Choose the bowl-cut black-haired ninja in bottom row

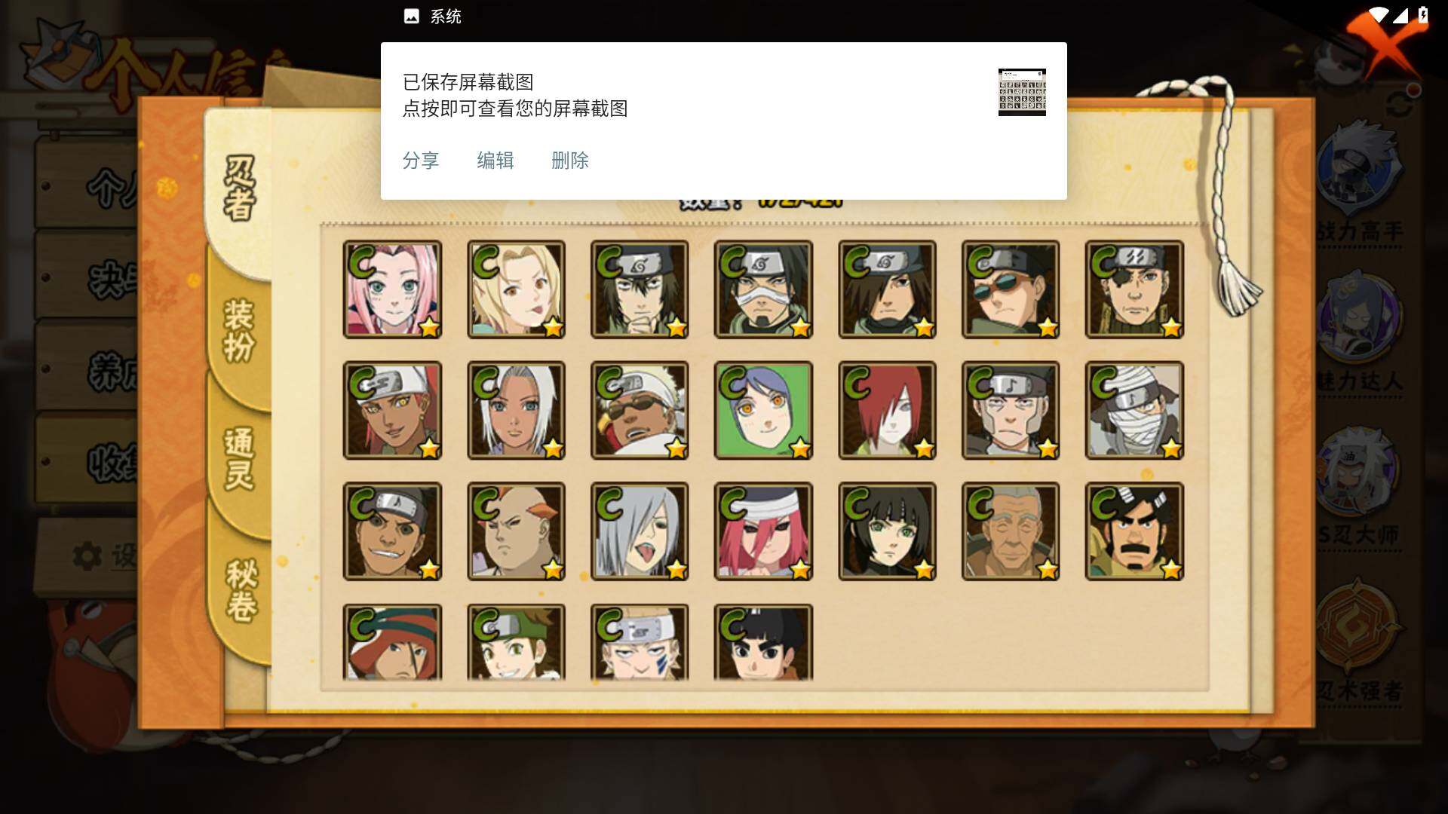(763, 642)
